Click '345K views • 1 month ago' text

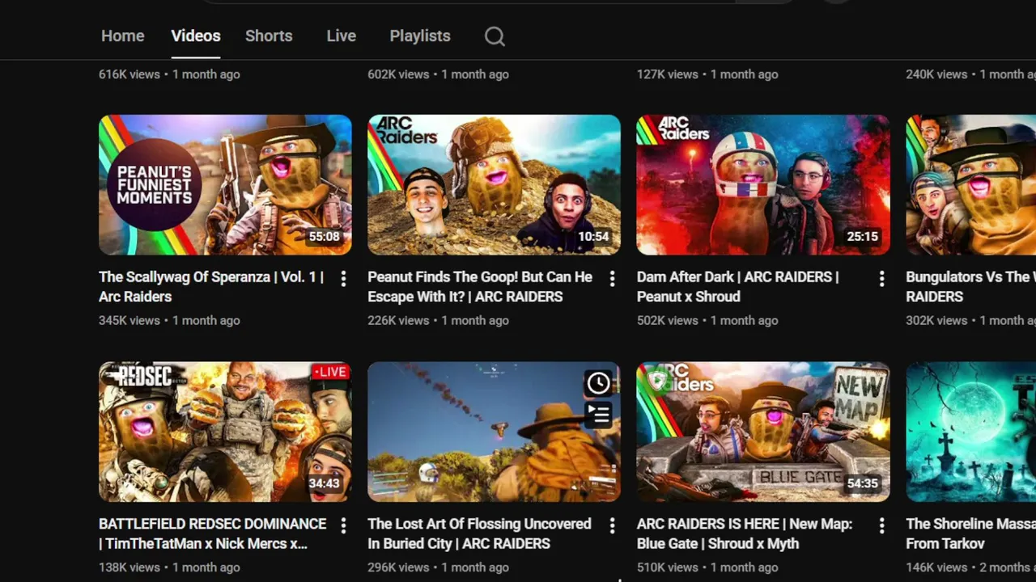coord(169,320)
